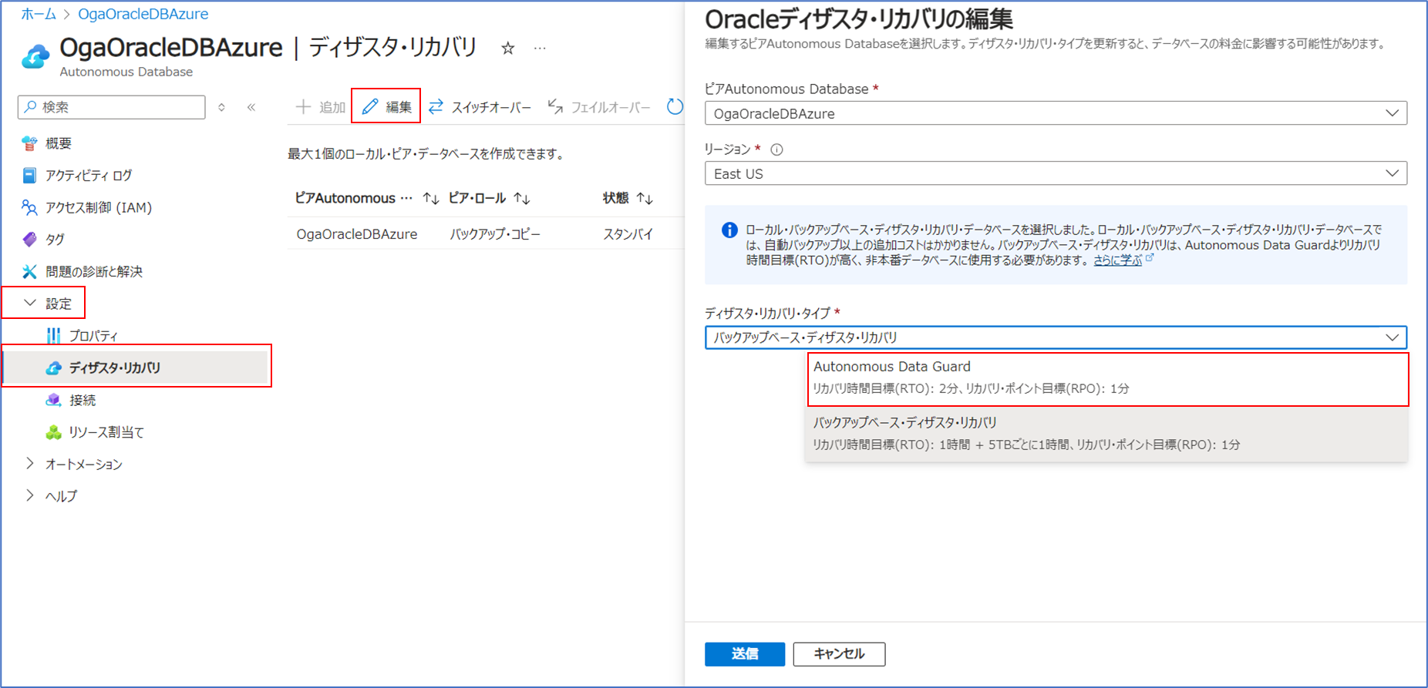Click the 概要 overview icon
Screen dimensions: 1428x688
pyautogui.click(x=29, y=143)
